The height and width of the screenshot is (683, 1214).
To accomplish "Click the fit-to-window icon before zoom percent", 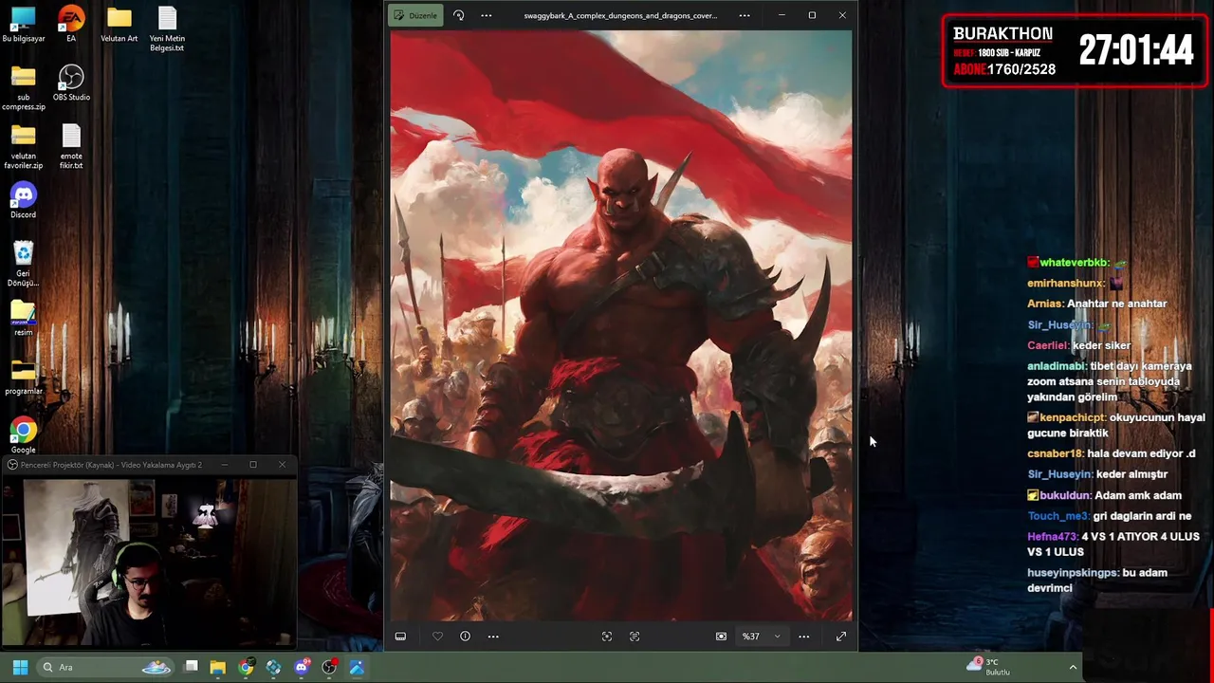I will (721, 637).
